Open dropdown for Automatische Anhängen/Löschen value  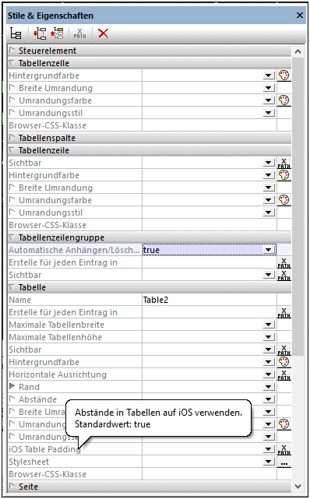[x=269, y=250]
